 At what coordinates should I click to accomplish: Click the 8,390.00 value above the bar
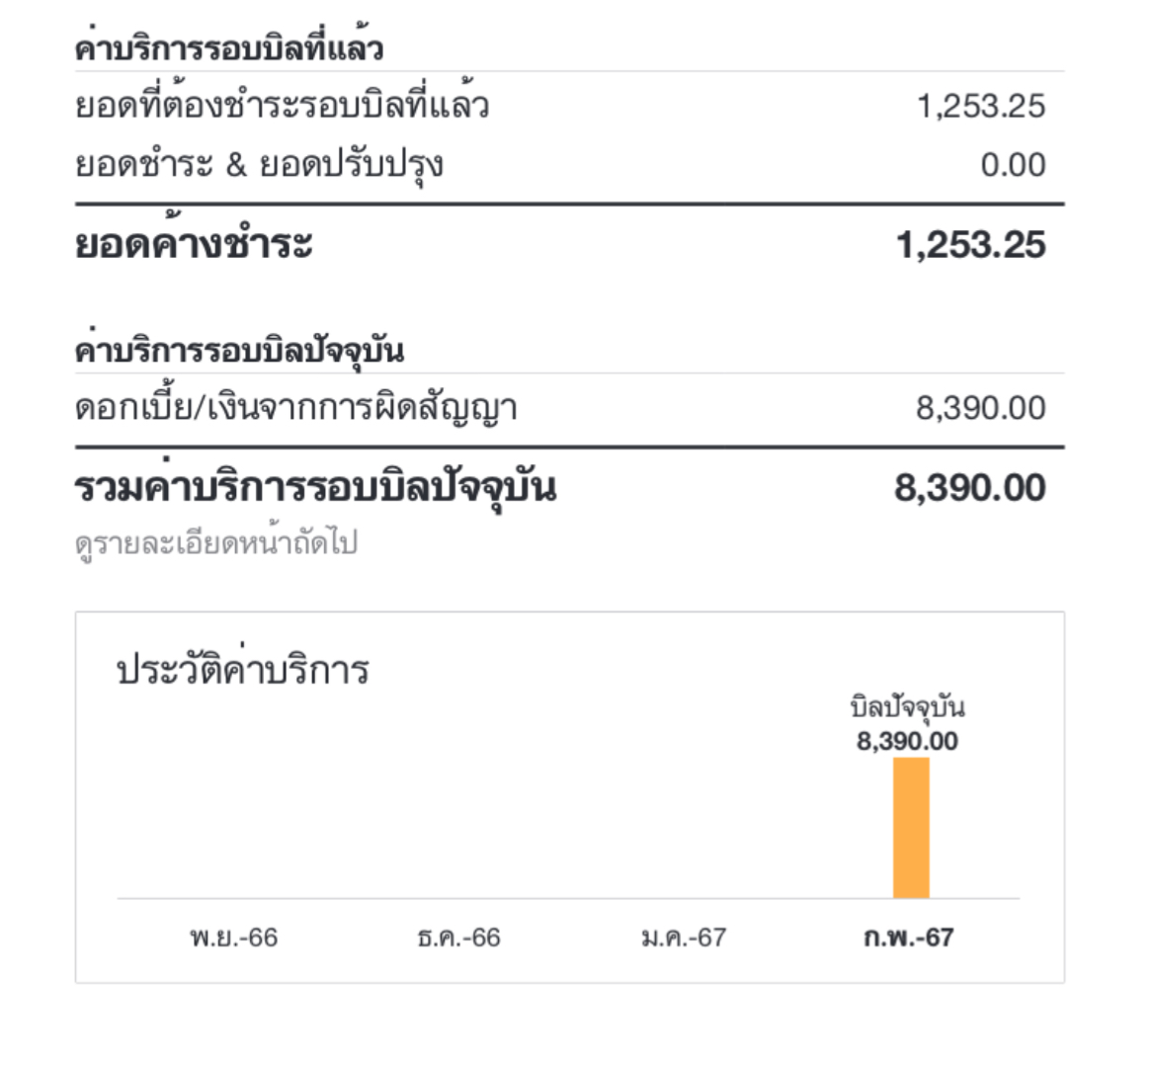pyautogui.click(x=907, y=741)
